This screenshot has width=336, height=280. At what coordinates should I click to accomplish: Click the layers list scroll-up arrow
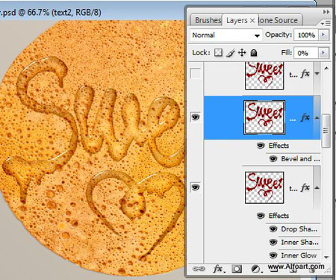[326, 68]
